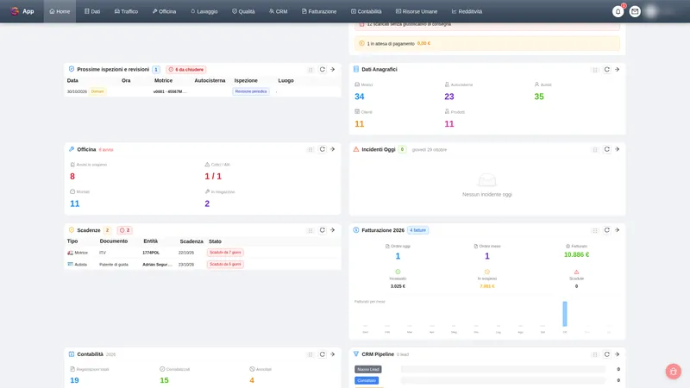Open Fatturazione 2026 widget arrow

[x=618, y=230]
